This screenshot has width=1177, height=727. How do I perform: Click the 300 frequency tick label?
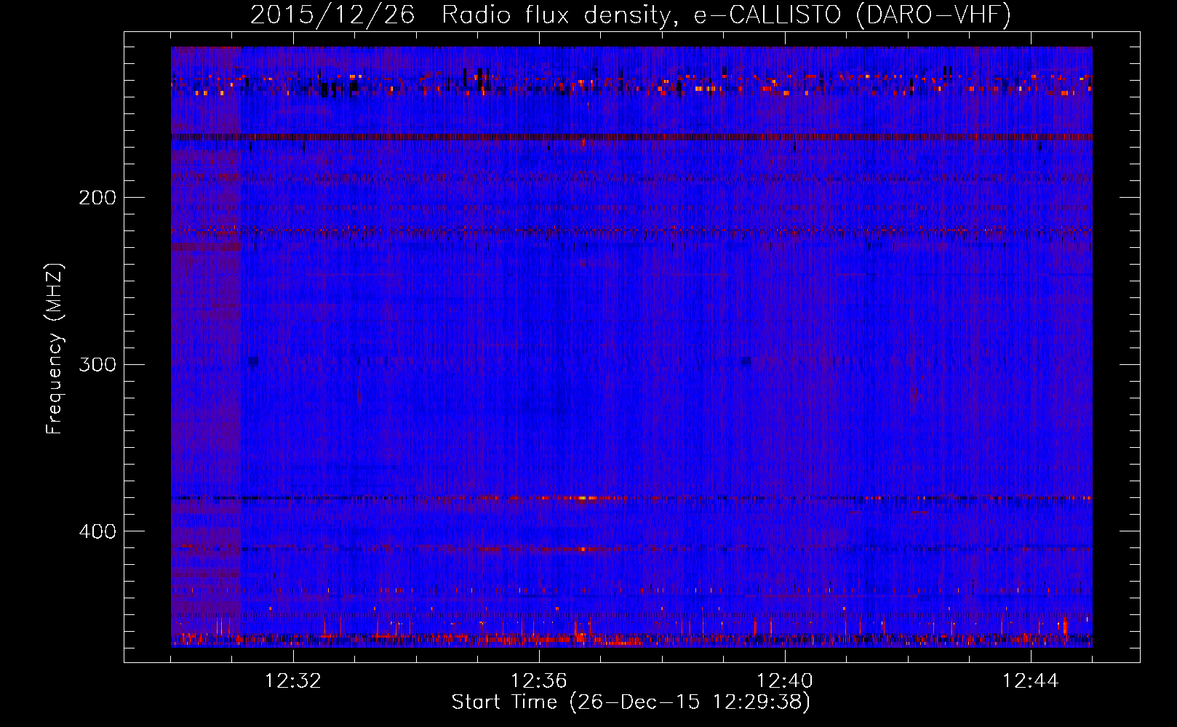97,364
